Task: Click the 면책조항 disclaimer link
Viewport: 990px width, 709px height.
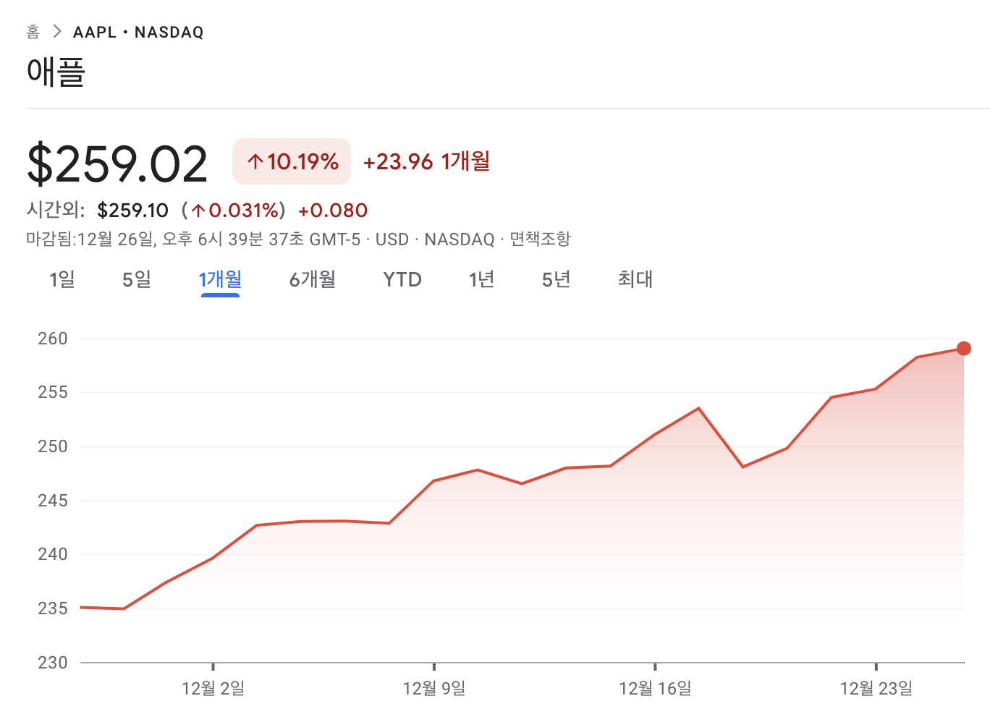Action: click(x=540, y=239)
